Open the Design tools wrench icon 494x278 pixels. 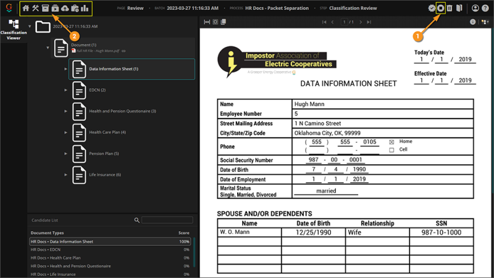click(x=36, y=9)
